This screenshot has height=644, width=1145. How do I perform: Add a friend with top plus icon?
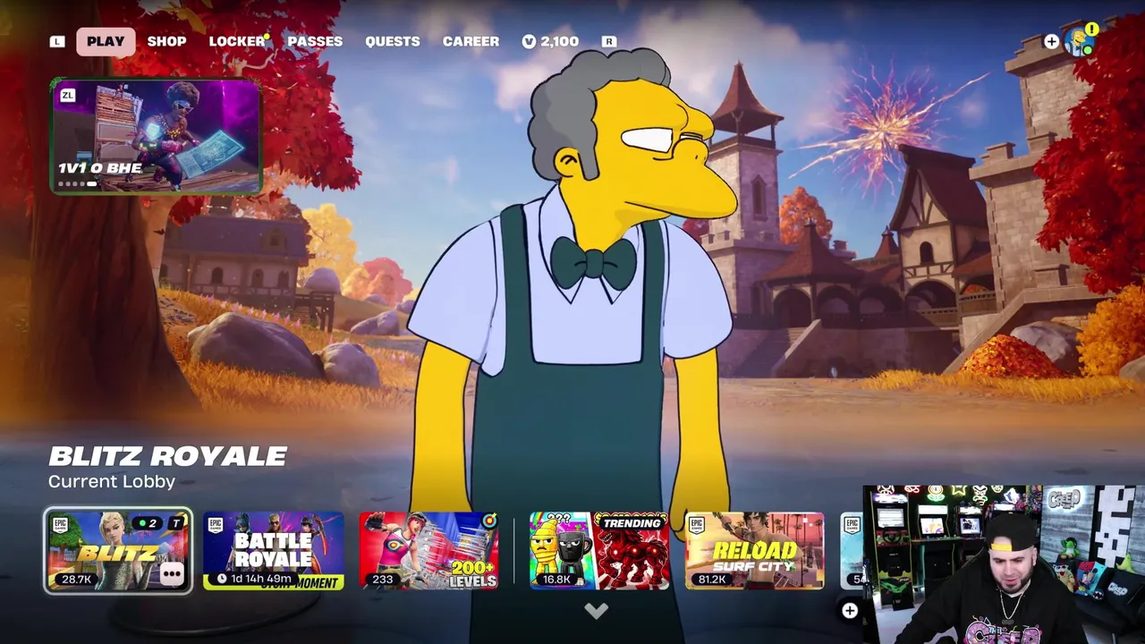point(1051,41)
